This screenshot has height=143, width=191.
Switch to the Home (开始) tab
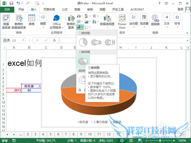(x=21, y=10)
